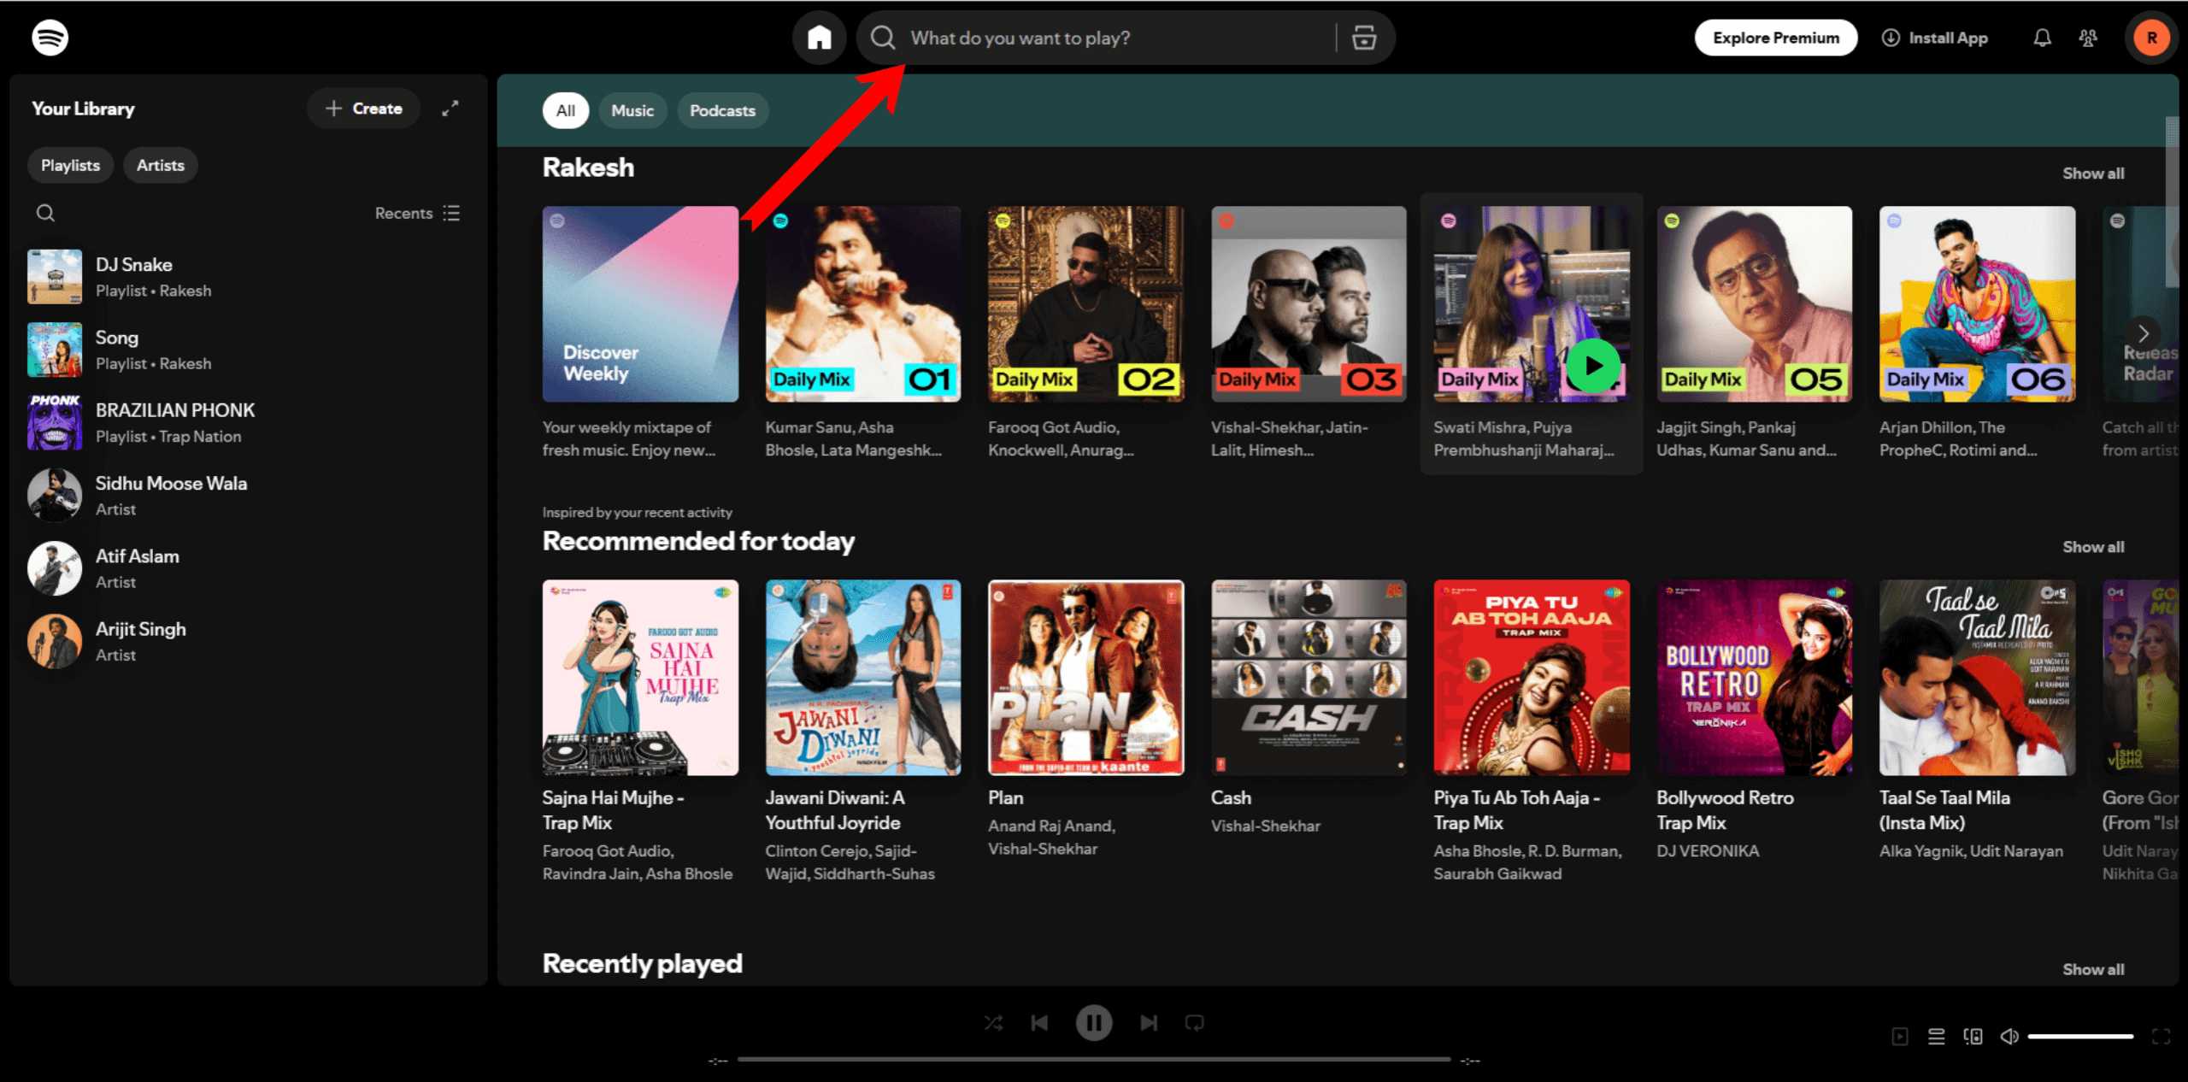Open BRAZILIAN PHONK playlist in library
Screen dimensions: 2188x1082
tap(248, 422)
